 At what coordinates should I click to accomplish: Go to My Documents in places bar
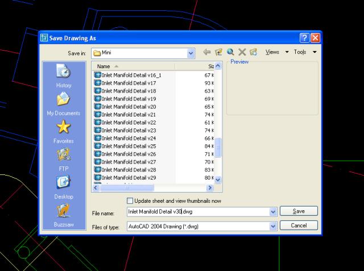pos(63,103)
